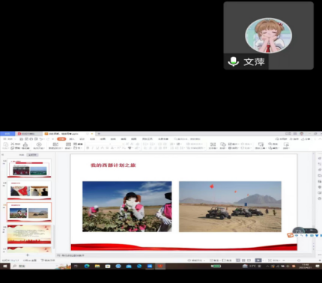322x283 pixels.
Task: Add a new slide with the plus button
Action: [28, 255]
